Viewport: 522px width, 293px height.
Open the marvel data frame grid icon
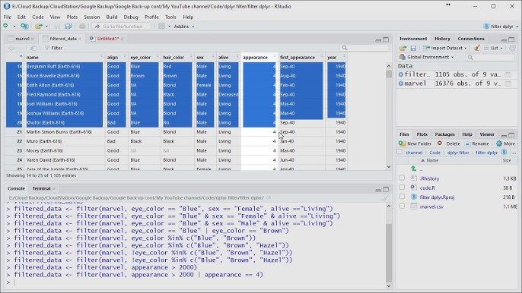pyautogui.click(x=508, y=83)
